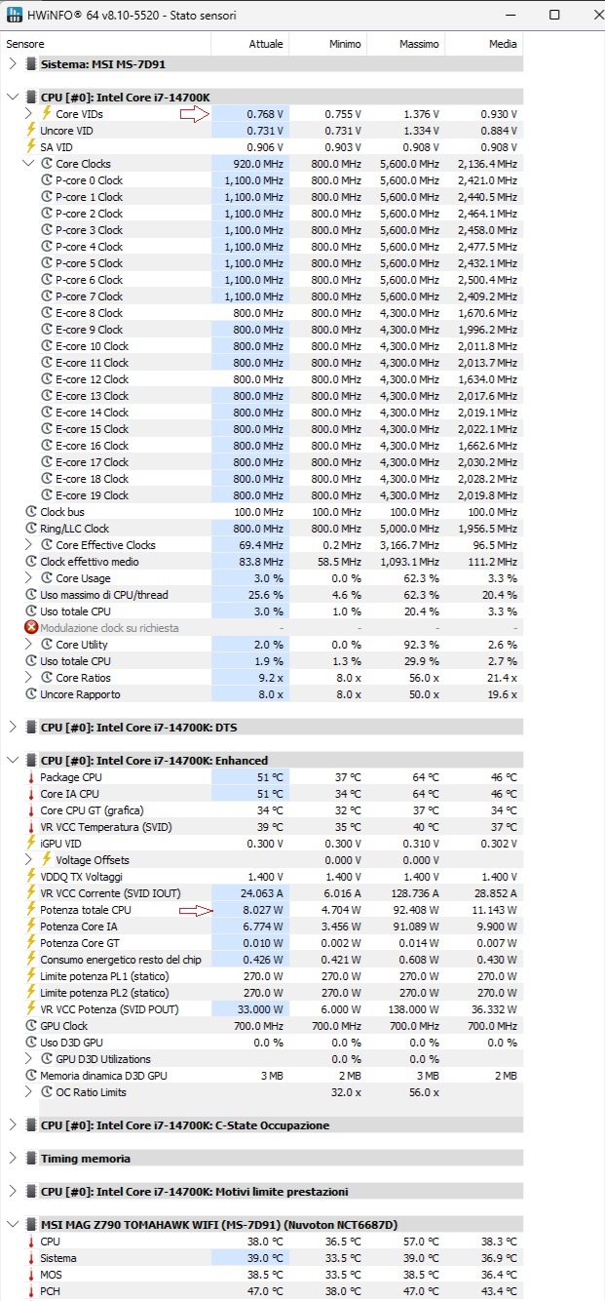The width and height of the screenshot is (605, 1301).
Task: Click the clock icon of GPU Clock
Action: pos(30,1025)
